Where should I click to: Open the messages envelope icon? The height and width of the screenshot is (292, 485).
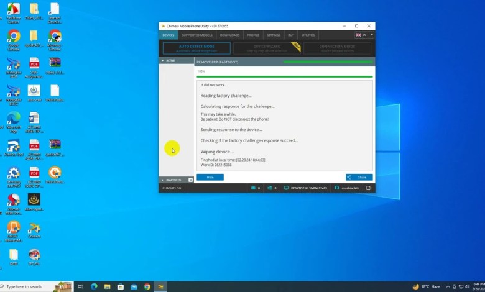coord(254,188)
